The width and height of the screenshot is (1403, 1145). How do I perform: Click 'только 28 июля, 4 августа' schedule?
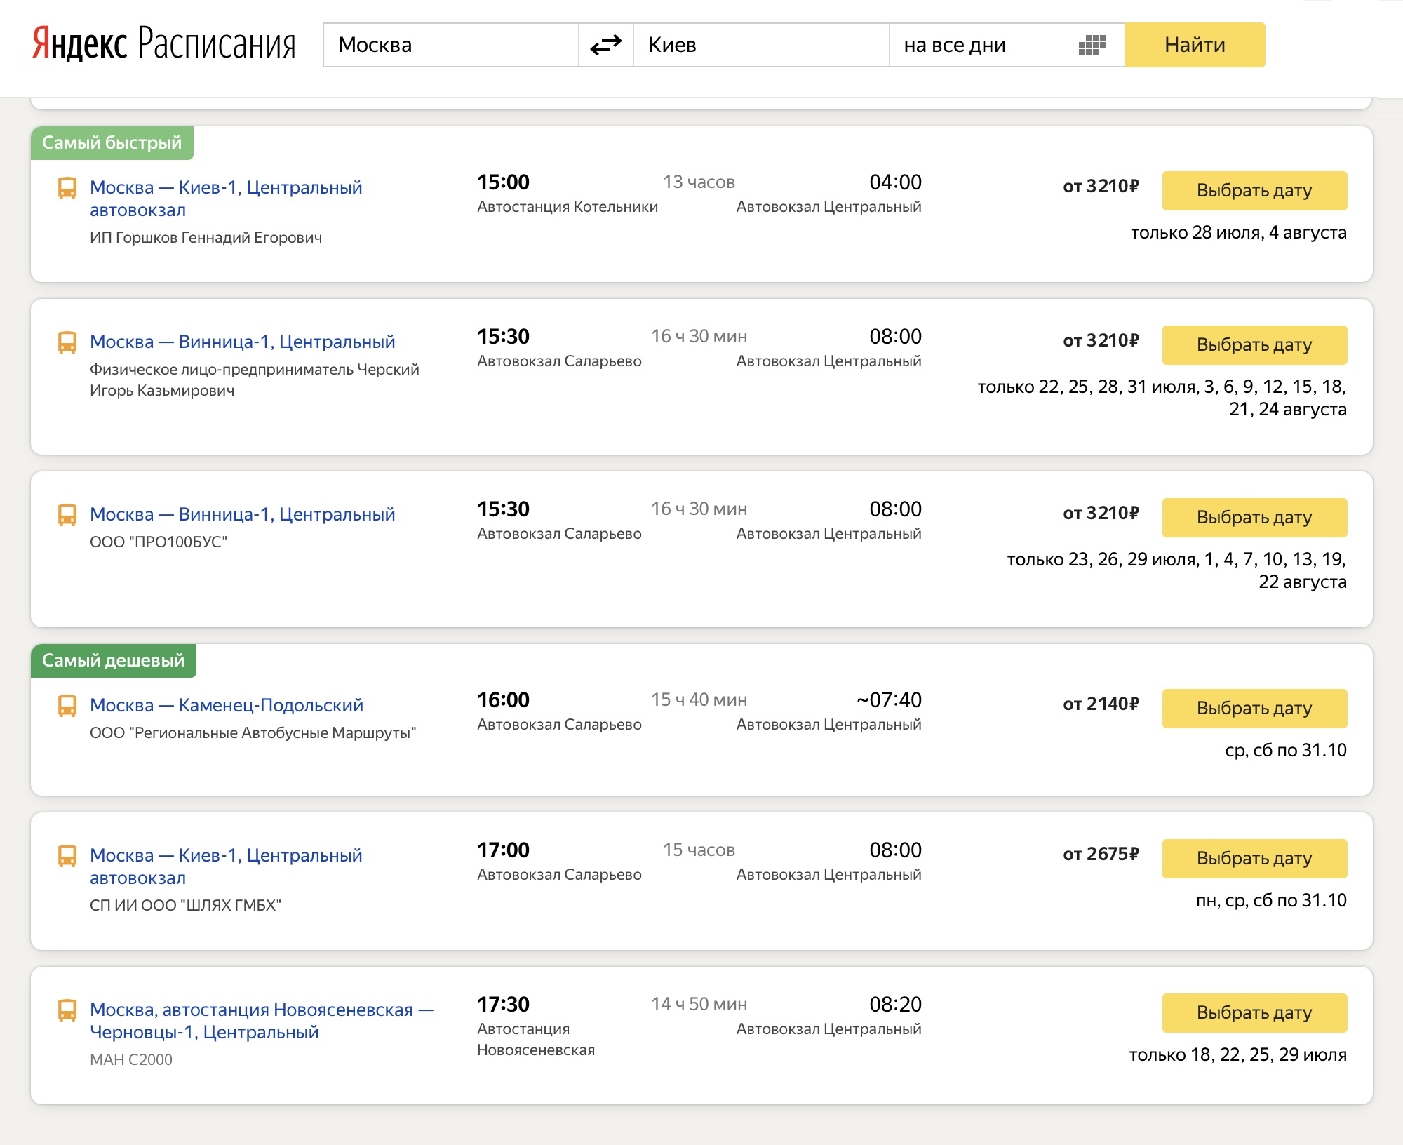point(1239,233)
